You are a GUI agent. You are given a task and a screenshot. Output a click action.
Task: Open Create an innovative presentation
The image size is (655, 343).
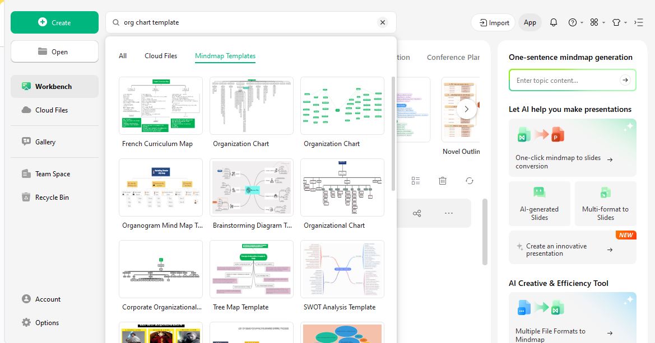(572, 247)
